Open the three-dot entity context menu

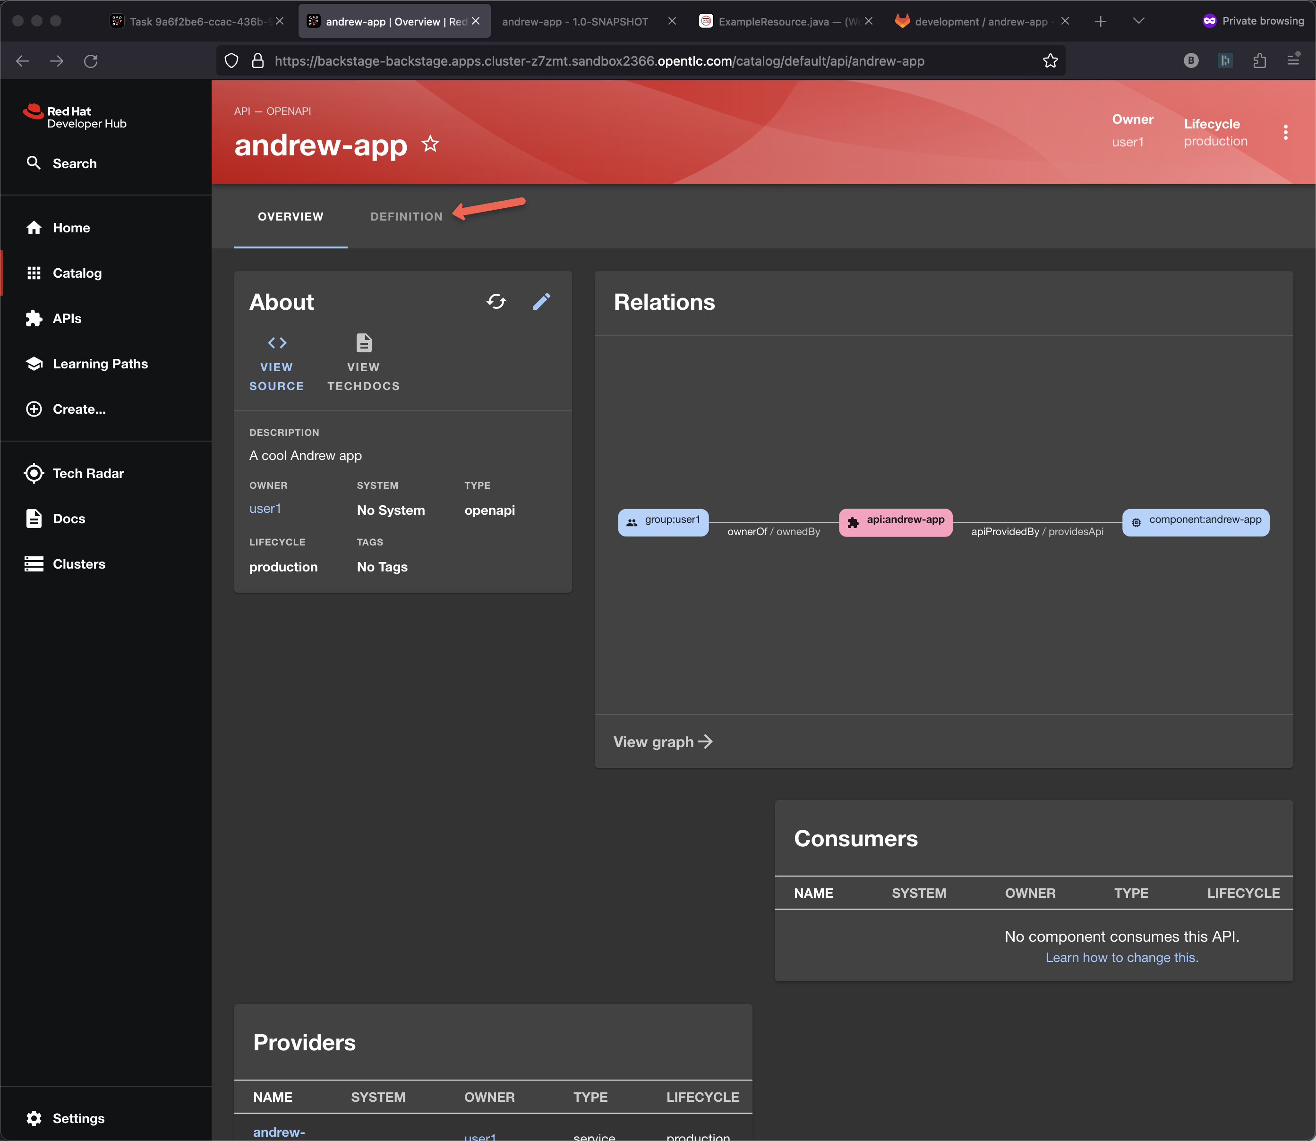pyautogui.click(x=1285, y=132)
